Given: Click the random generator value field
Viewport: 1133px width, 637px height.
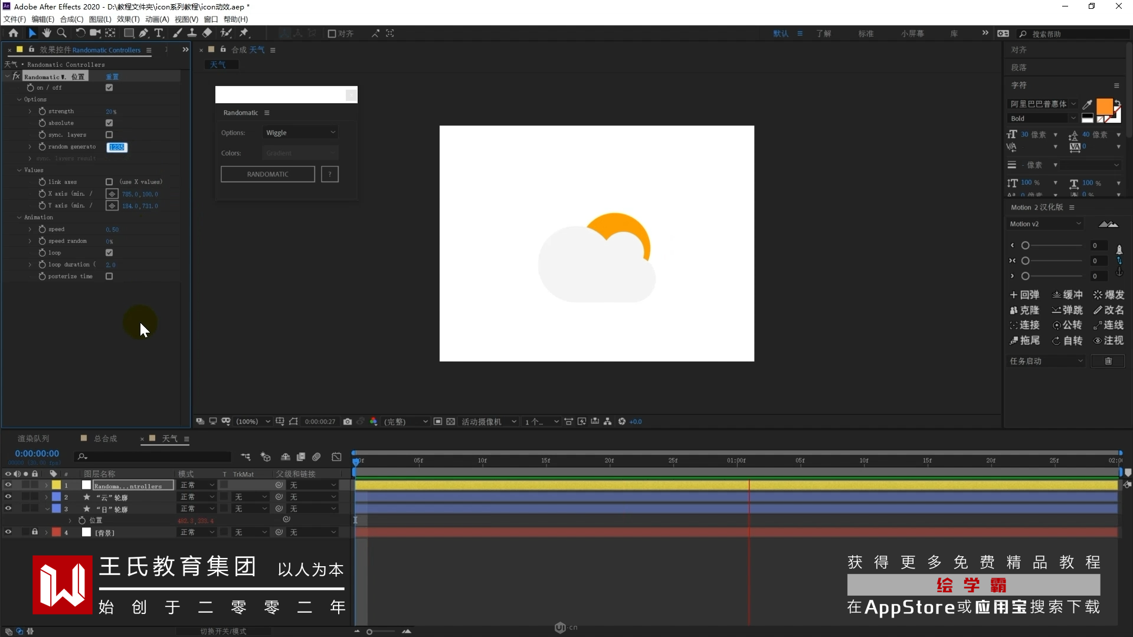Looking at the screenshot, I should coord(117,147).
